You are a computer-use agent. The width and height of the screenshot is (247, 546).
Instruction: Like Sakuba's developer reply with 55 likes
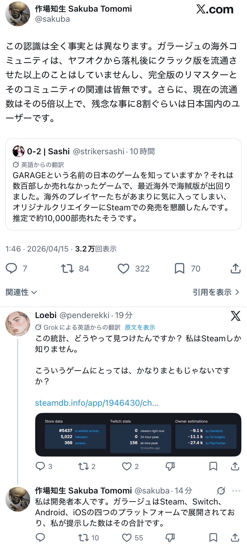tap(127, 538)
